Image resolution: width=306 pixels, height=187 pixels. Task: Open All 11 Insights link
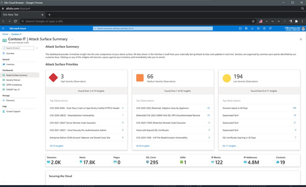point(229,146)
